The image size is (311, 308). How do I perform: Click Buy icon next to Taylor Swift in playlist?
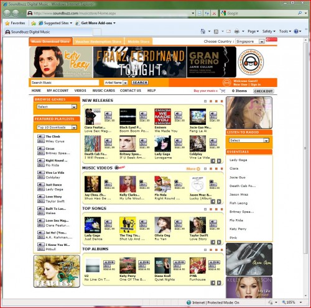(x=40, y=201)
